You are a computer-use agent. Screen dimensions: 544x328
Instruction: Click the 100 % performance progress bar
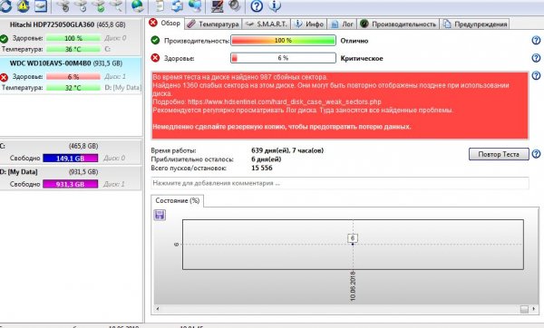(283, 41)
